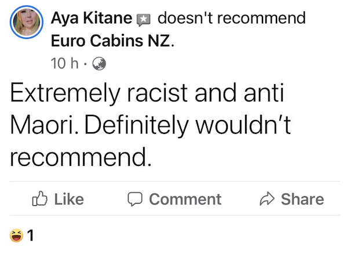350x254 pixels.
Task: Click the review star badge icon
Action: (141, 19)
